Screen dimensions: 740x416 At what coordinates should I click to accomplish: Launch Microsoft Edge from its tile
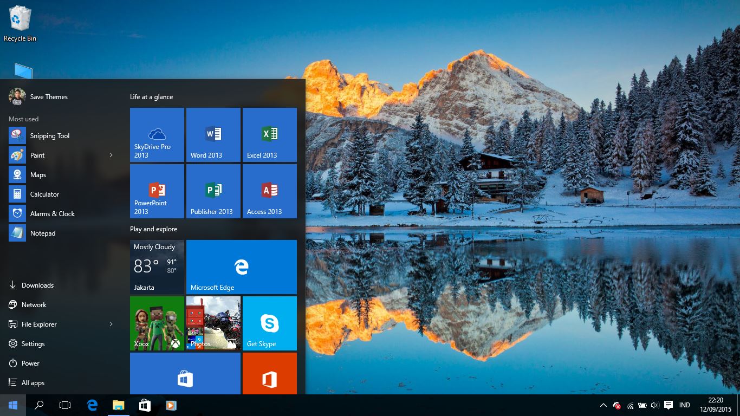pyautogui.click(x=241, y=266)
